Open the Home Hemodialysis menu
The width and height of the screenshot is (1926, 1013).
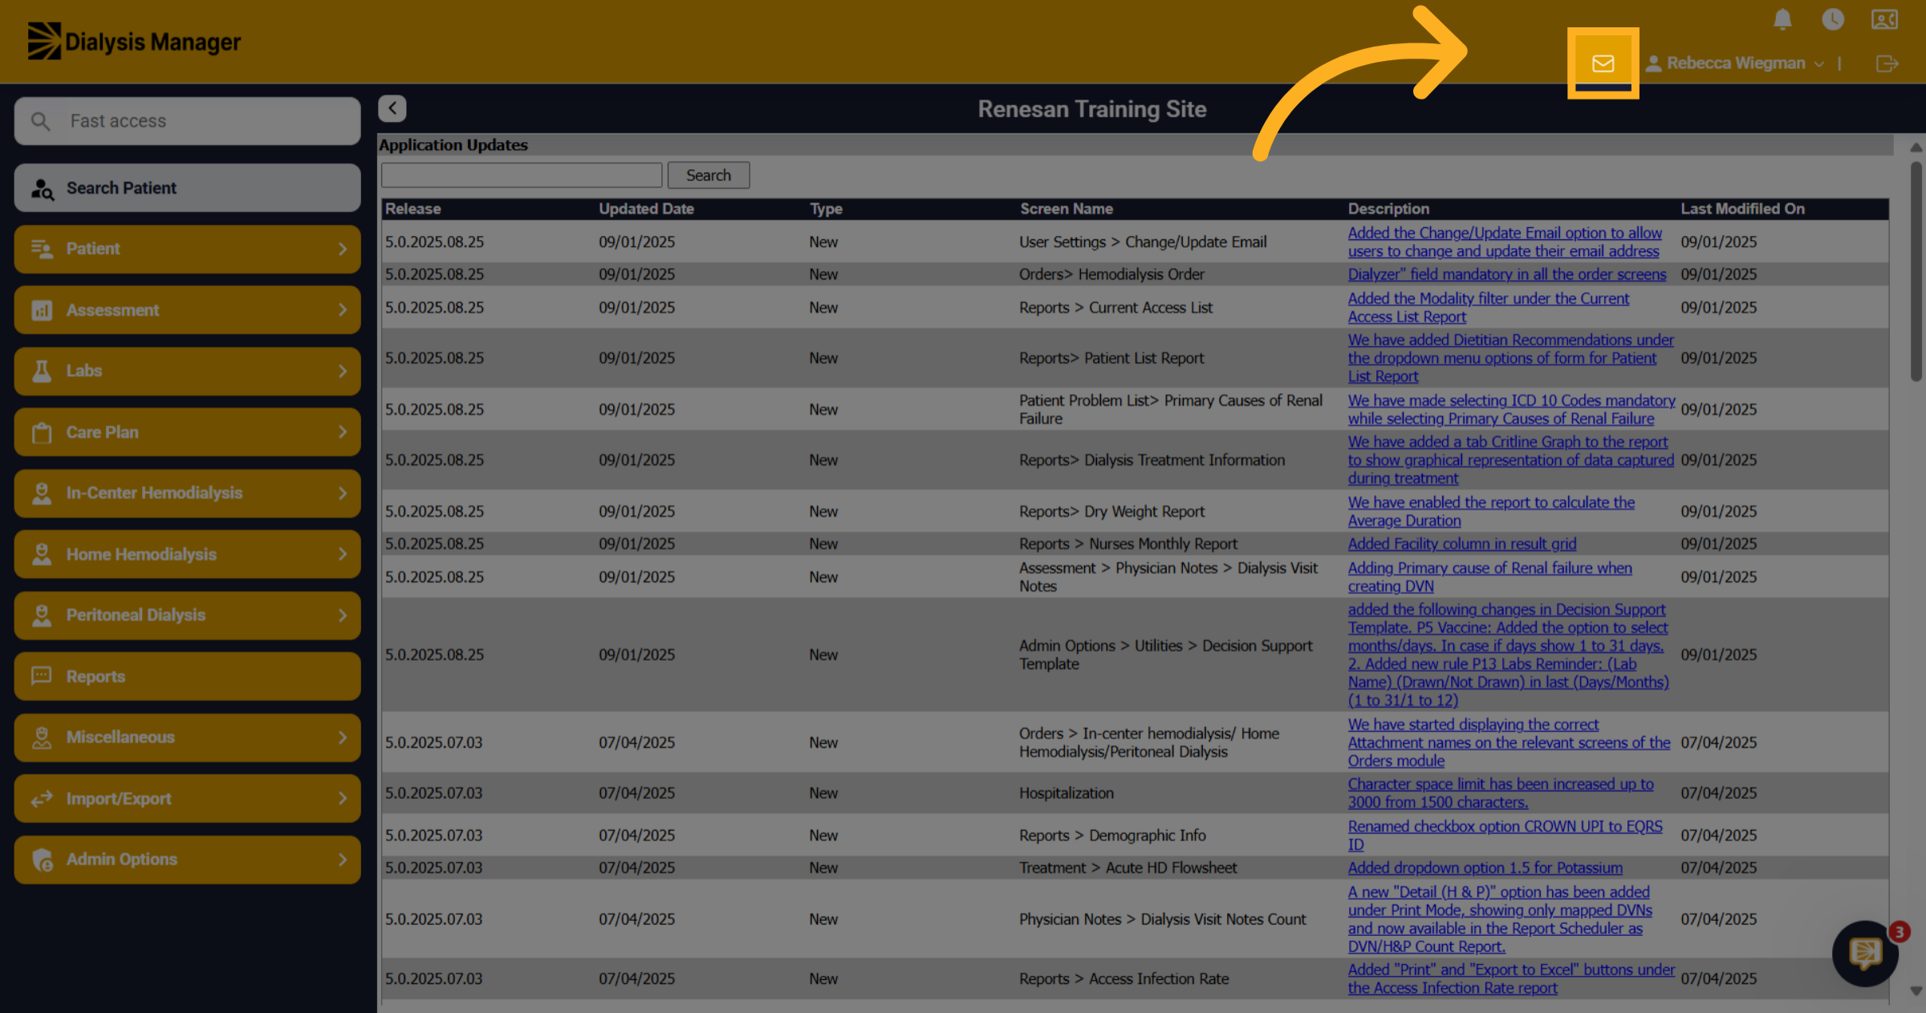187,555
